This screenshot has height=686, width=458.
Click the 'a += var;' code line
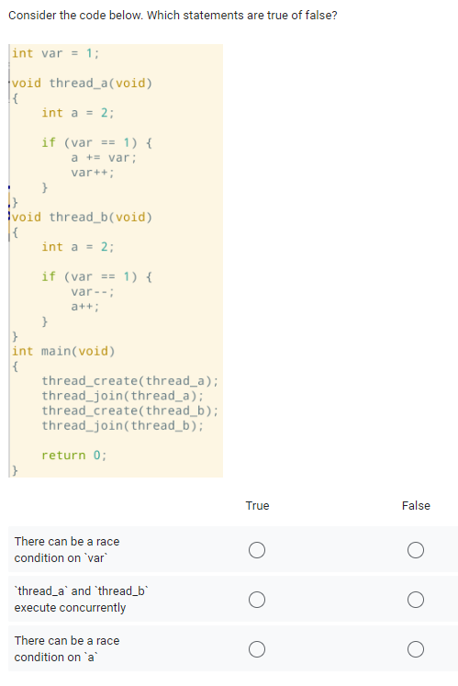[104, 158]
